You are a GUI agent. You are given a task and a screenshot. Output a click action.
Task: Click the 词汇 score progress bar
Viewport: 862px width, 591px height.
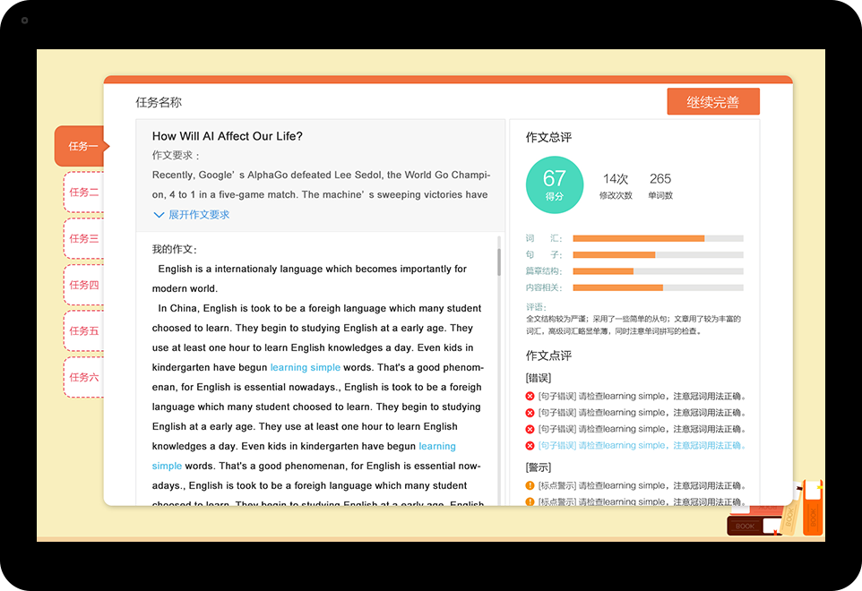pos(658,238)
